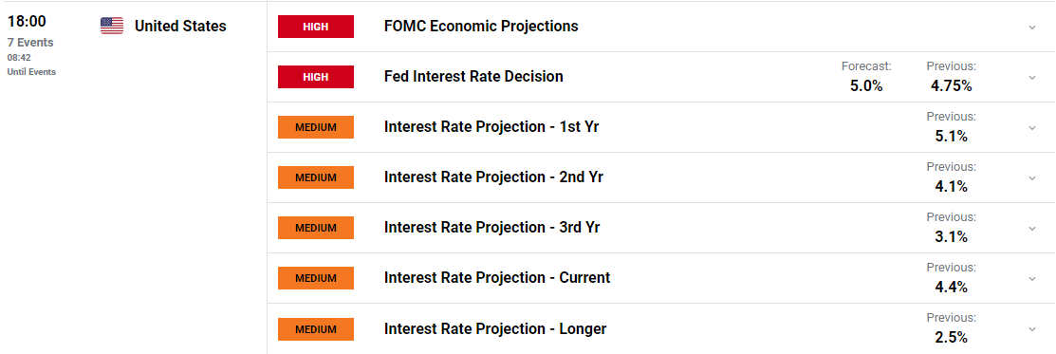Expand the Fed Interest Rate Decision chevron
Image resolution: width=1056 pixels, height=354 pixels.
[x=1031, y=78]
